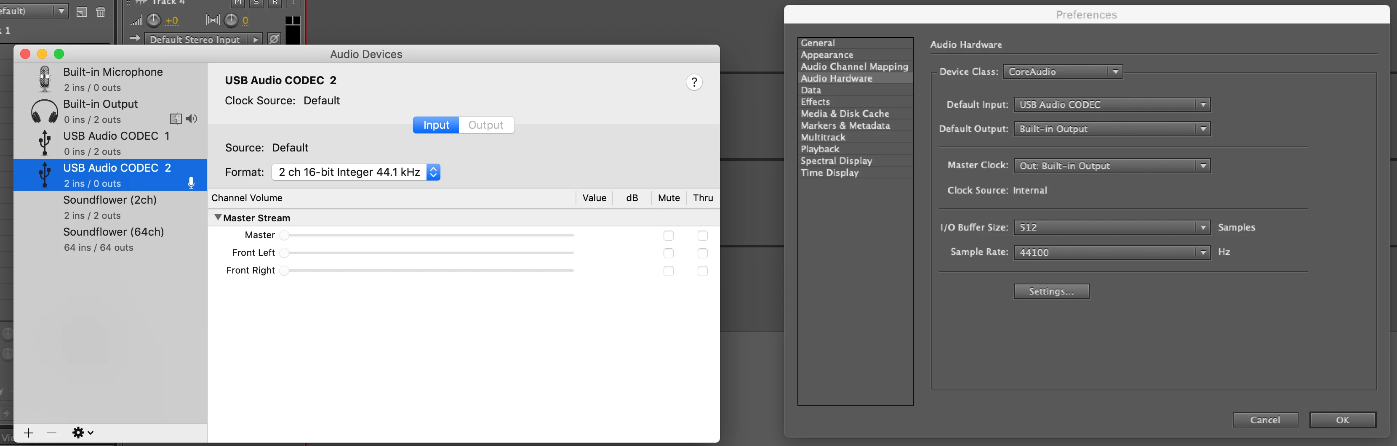The image size is (1397, 446).
Task: Select Data in the Preferences list
Action: pos(855,90)
